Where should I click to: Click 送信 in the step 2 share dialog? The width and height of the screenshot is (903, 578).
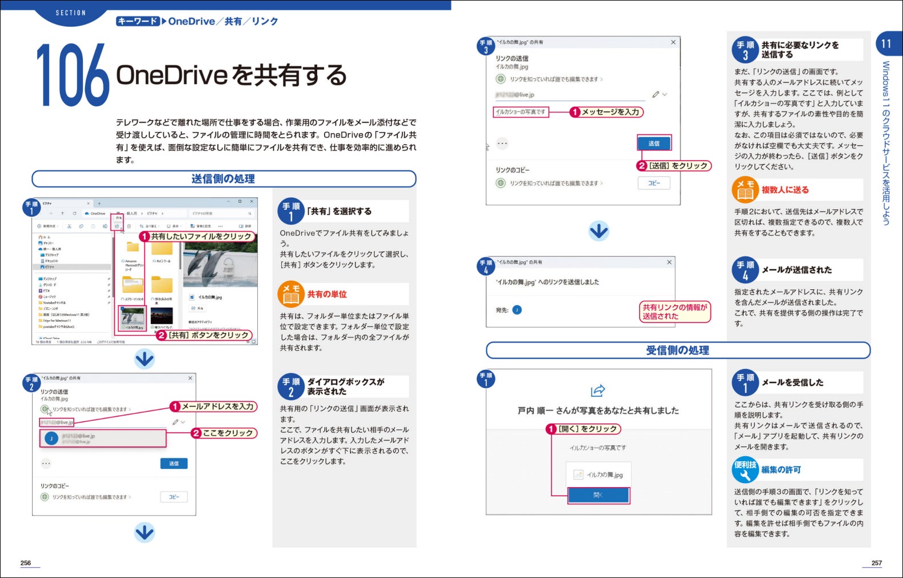click(x=174, y=464)
